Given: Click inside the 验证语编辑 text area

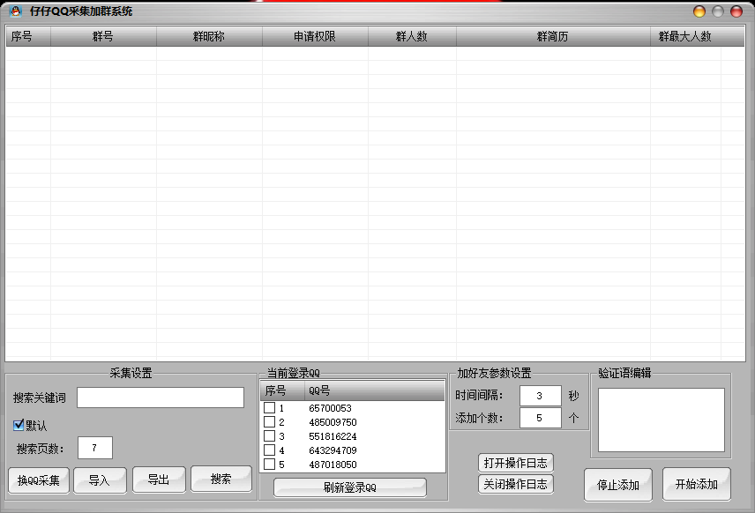Looking at the screenshot, I should click(x=662, y=420).
